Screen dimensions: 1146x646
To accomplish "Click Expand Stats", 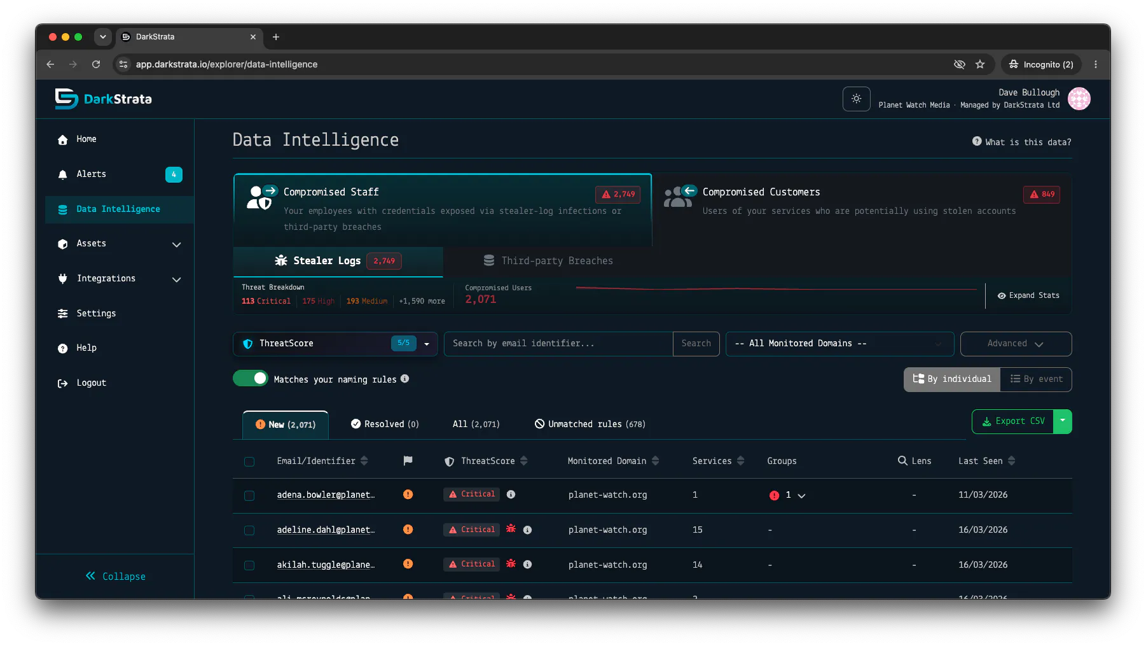I will point(1028,295).
